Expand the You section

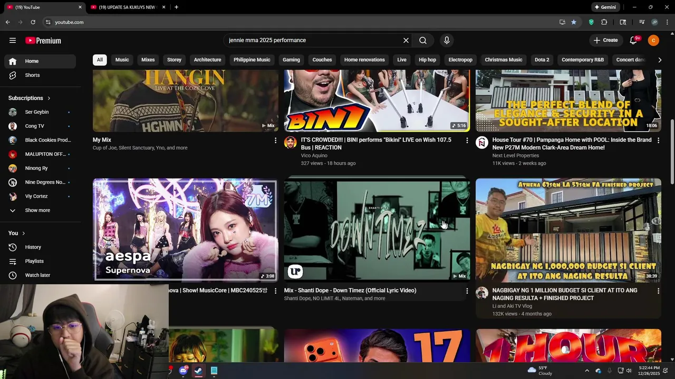[17, 233]
